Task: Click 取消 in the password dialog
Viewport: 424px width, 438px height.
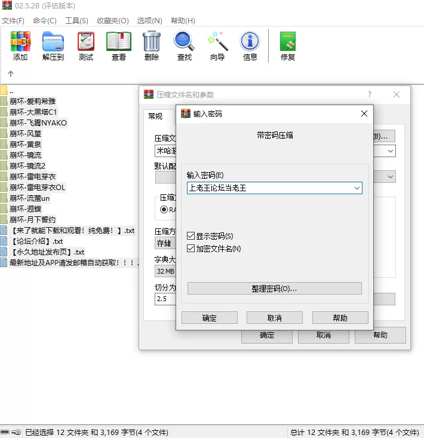Action: click(x=274, y=318)
